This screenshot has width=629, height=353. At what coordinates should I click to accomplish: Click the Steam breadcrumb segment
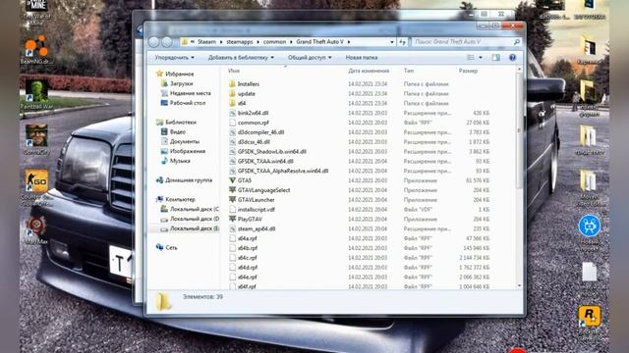point(206,41)
